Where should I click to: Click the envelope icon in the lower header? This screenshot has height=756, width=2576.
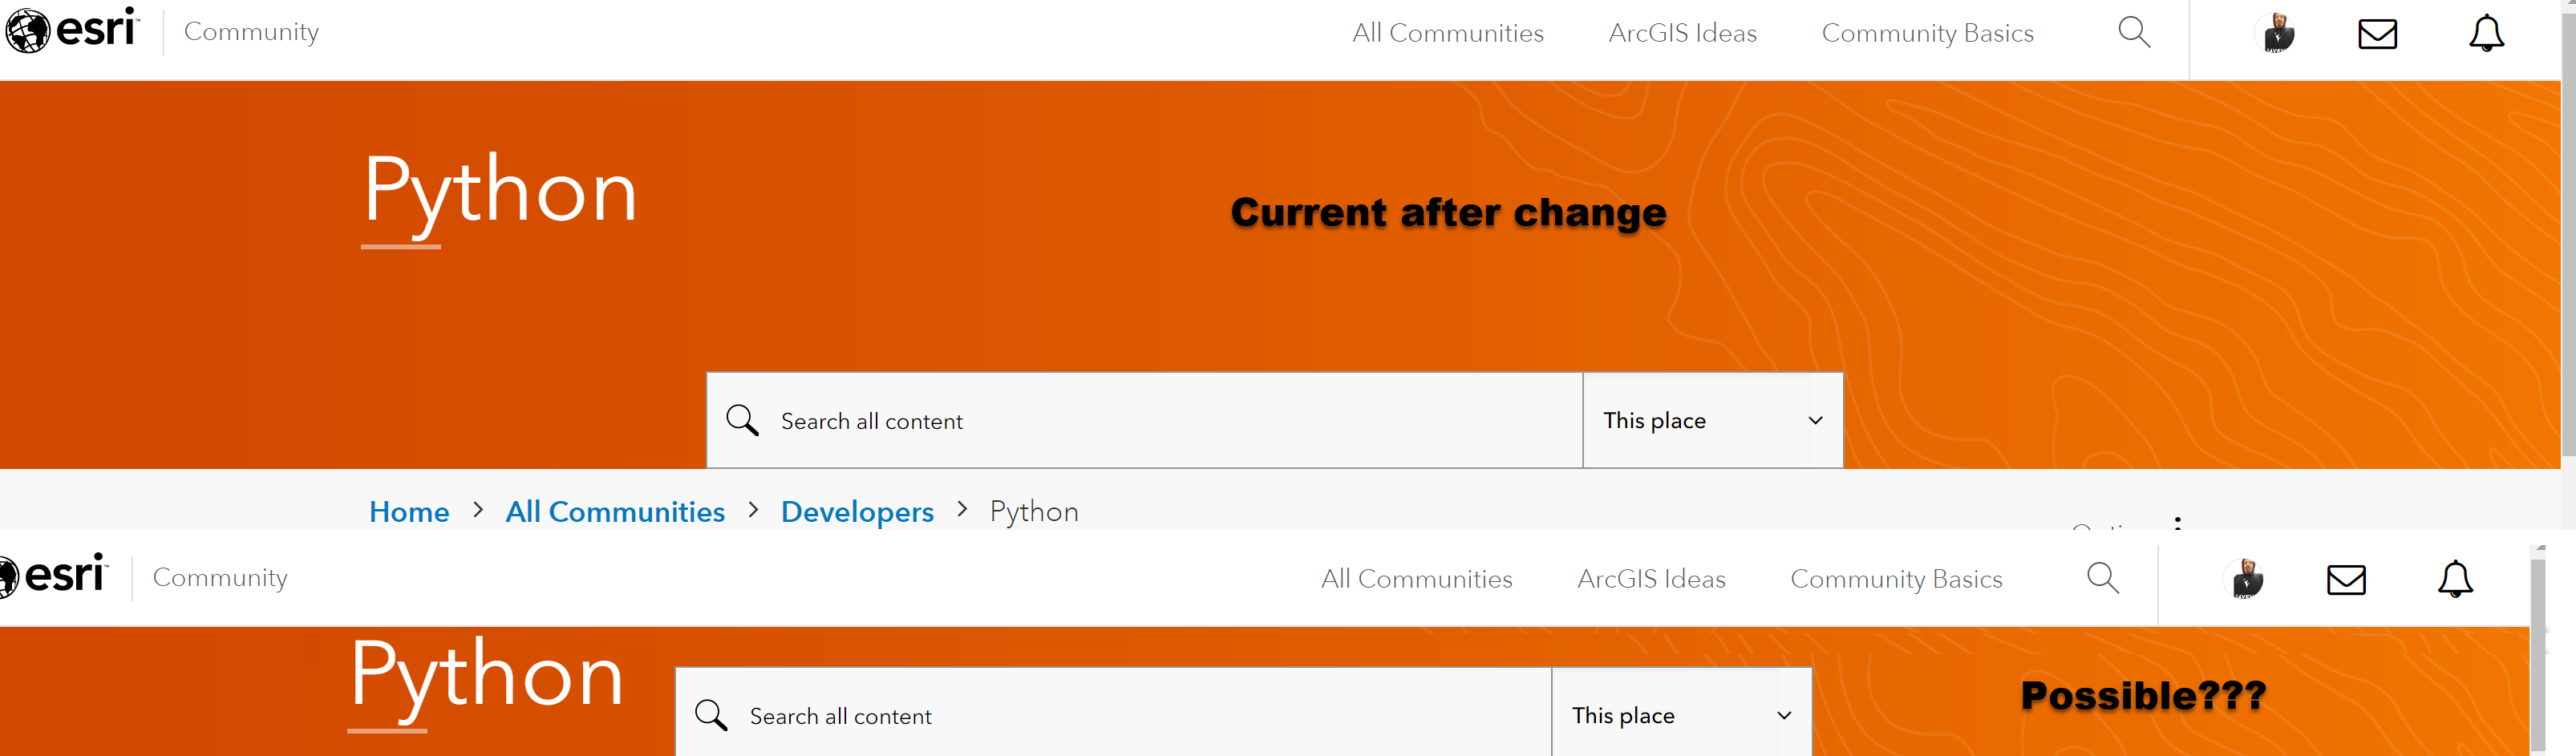pyautogui.click(x=2347, y=578)
